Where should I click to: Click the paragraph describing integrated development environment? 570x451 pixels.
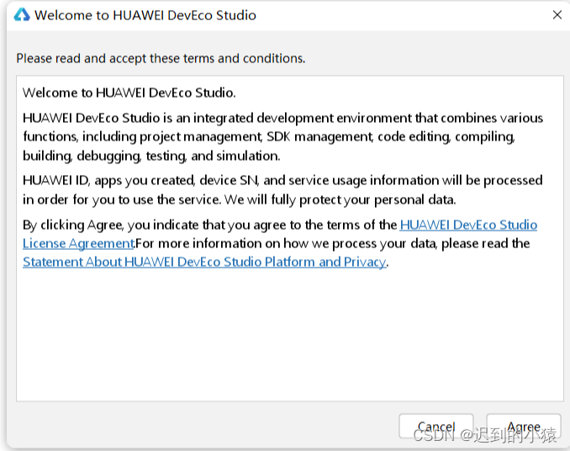click(282, 137)
